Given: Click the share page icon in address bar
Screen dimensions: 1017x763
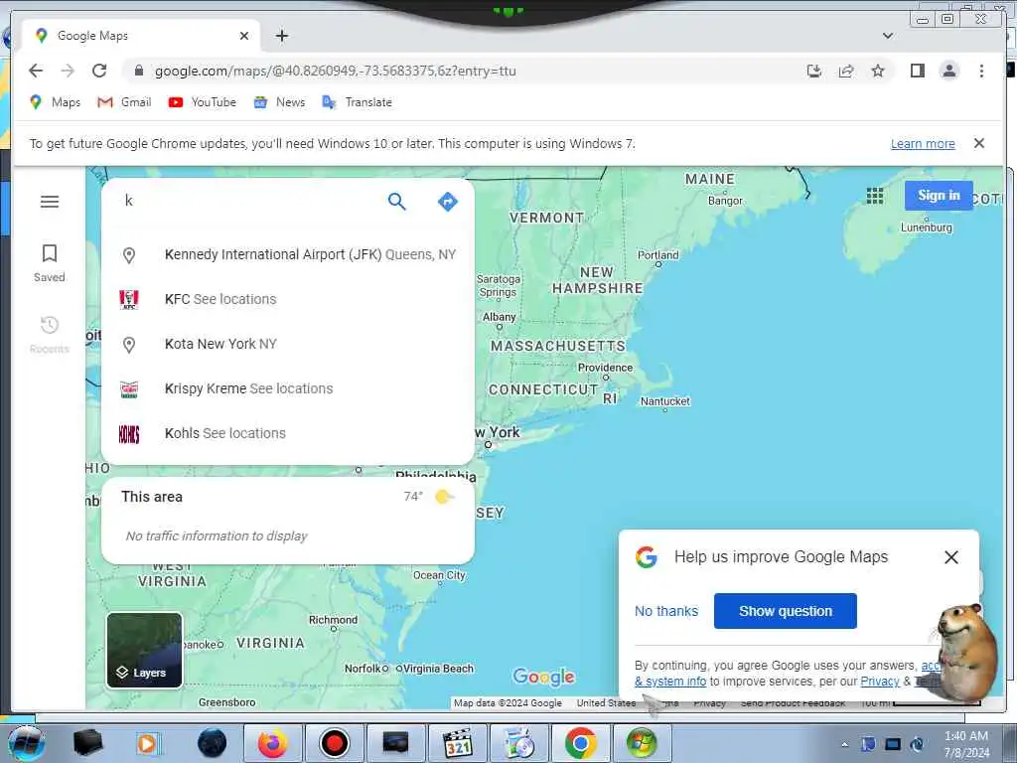Looking at the screenshot, I should [x=846, y=71].
